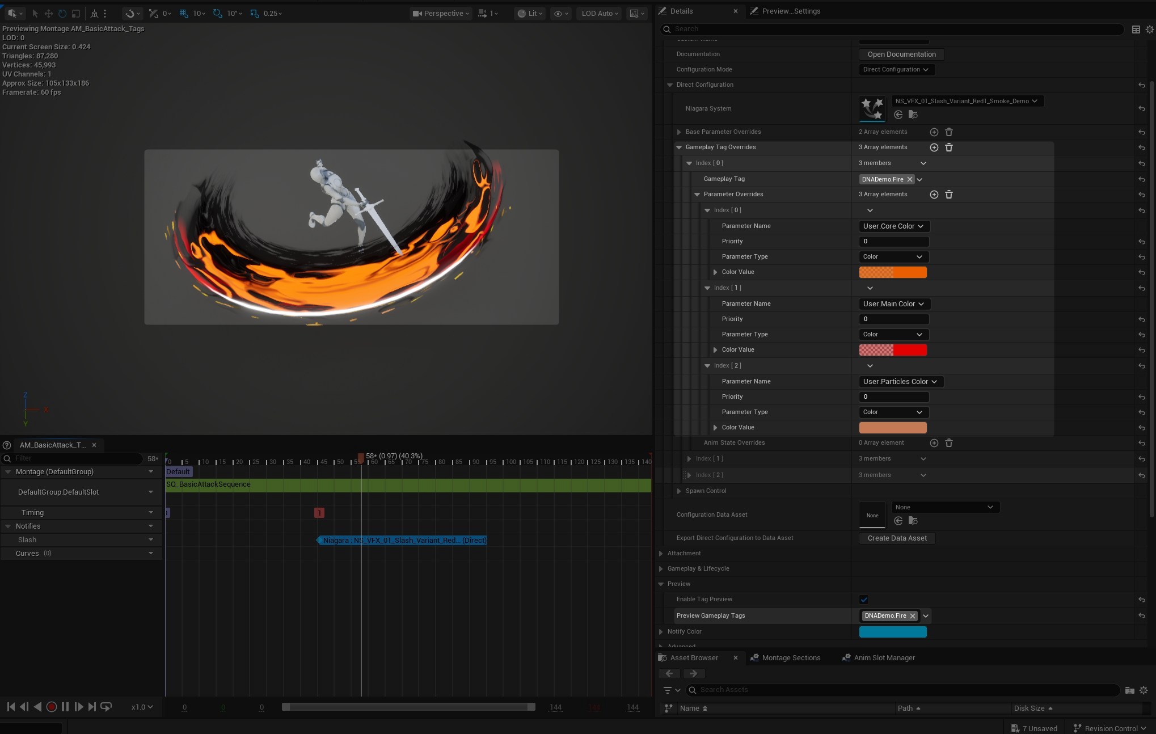Open User.Particles Color parameter name dropdown
The height and width of the screenshot is (734, 1156).
[900, 382]
